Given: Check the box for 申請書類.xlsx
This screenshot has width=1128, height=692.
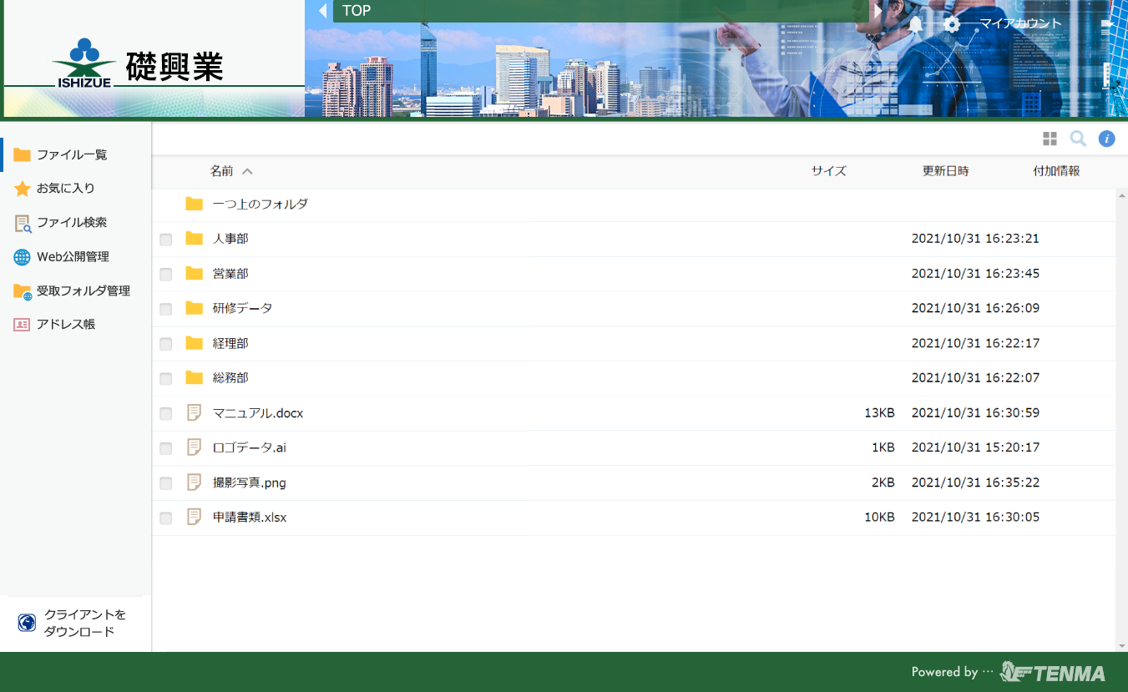Looking at the screenshot, I should tap(166, 518).
